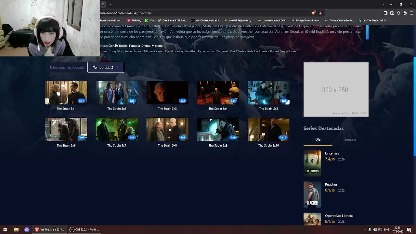The width and height of the screenshot is (416, 234).
Task: Open the taskbar clock and date
Action: click(398, 229)
